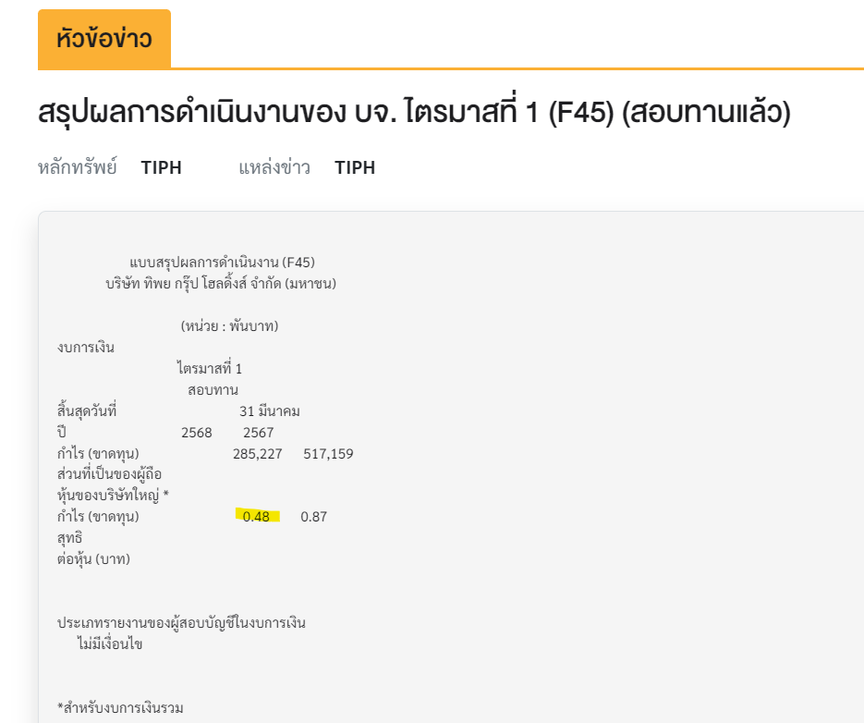Click the สิ้นสุดวันที่ label
This screenshot has width=864, height=723.
point(87,411)
